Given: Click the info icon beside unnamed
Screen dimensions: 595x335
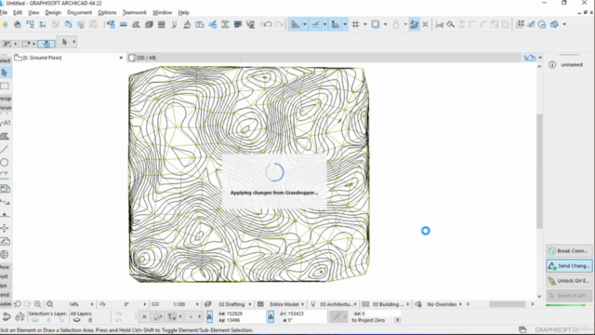Looking at the screenshot, I should [x=552, y=65].
